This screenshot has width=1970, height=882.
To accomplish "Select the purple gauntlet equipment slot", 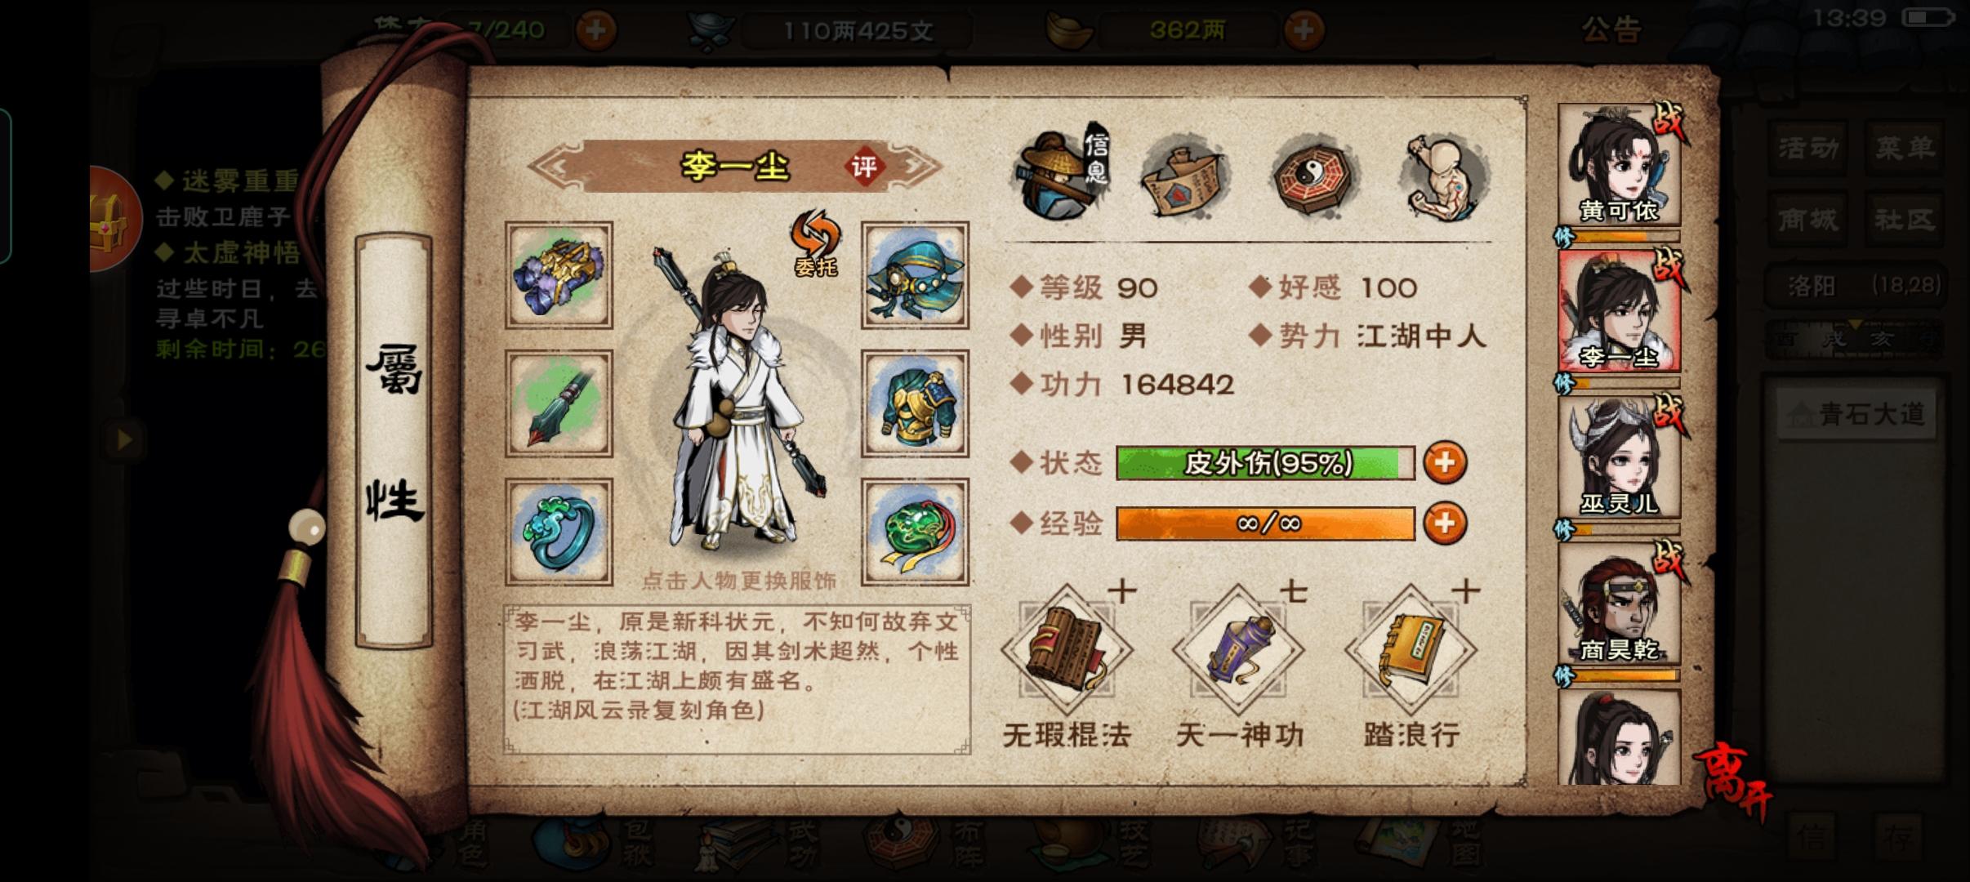I will pyautogui.click(x=559, y=275).
